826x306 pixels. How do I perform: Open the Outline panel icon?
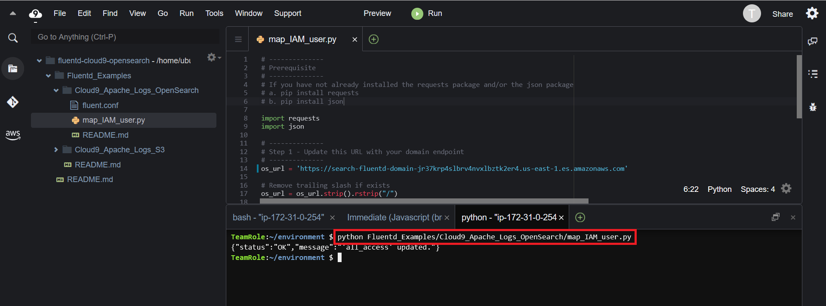tap(813, 74)
